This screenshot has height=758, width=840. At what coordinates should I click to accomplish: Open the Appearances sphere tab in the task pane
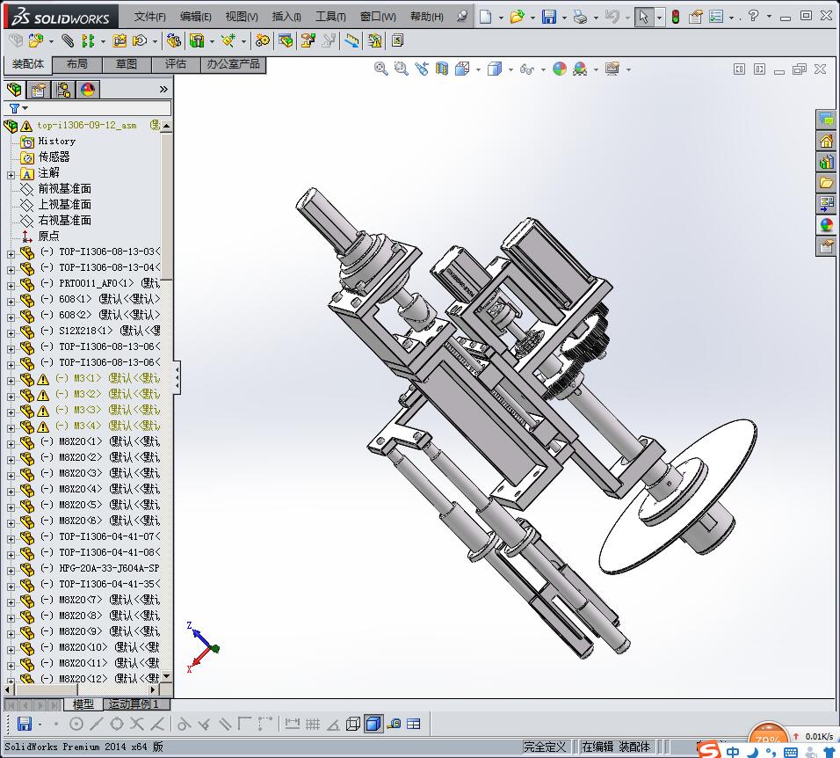tap(826, 225)
